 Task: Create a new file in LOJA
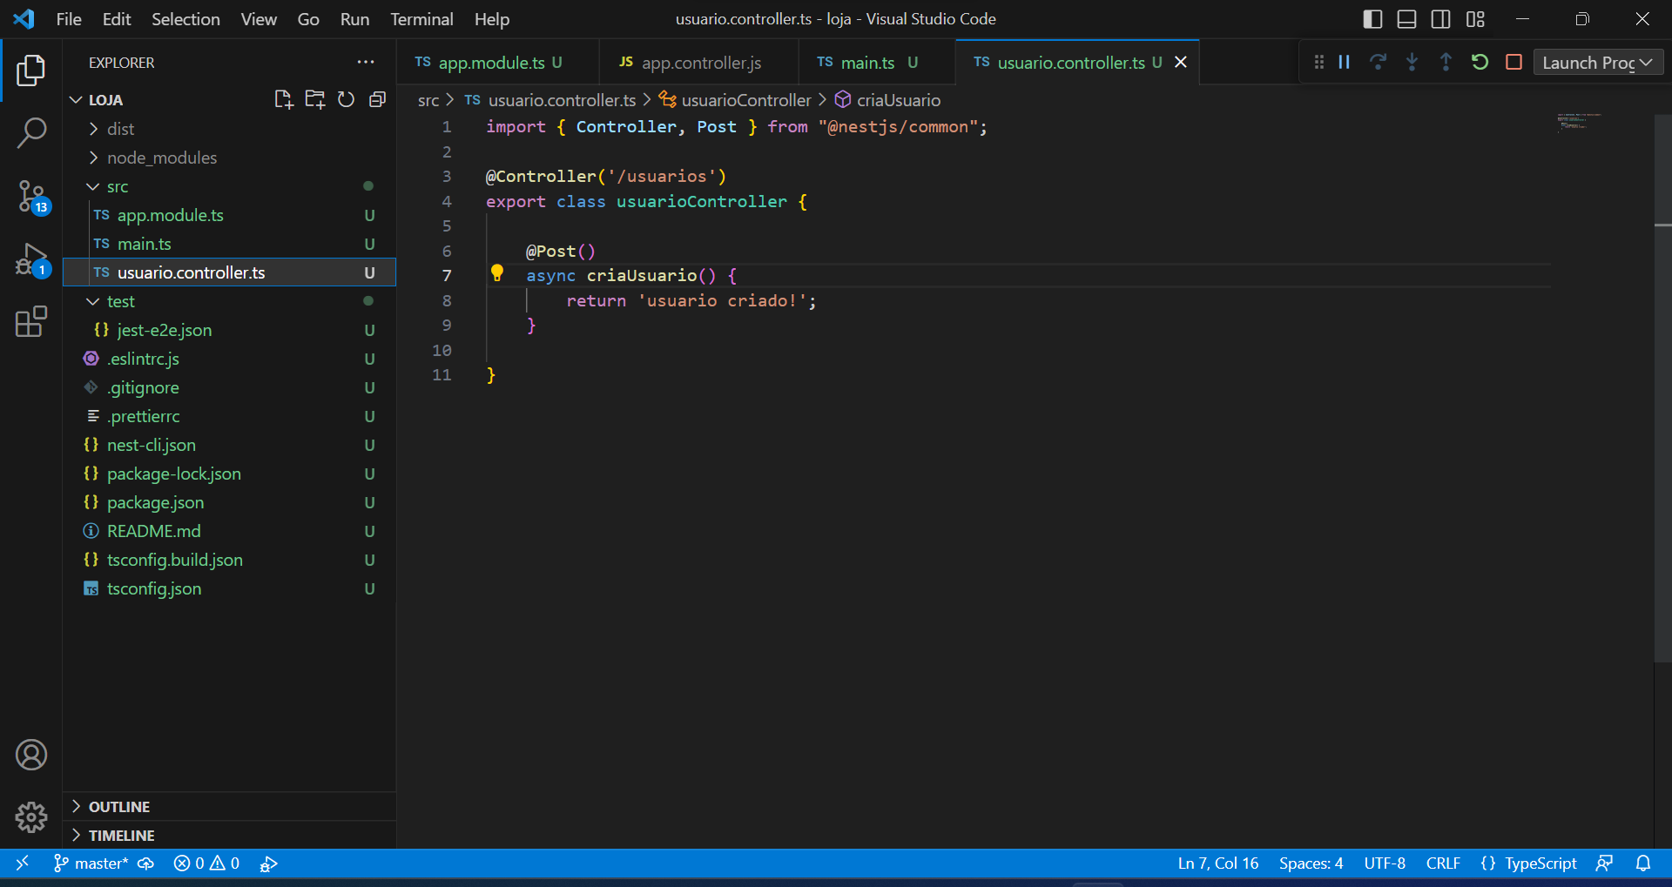click(x=284, y=99)
